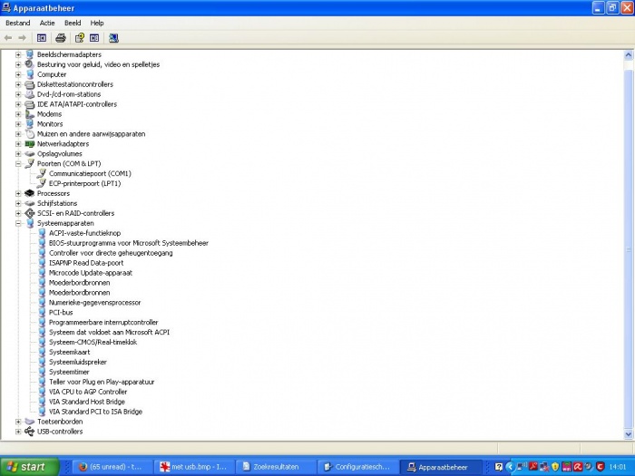This screenshot has height=476, width=635.
Task: Expand the Monitors node
Action: click(18, 124)
